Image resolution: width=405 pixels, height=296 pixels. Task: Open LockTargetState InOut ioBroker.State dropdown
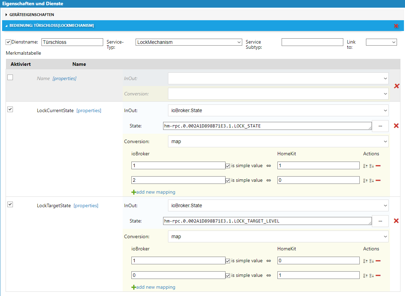[278, 205]
